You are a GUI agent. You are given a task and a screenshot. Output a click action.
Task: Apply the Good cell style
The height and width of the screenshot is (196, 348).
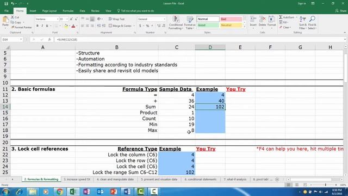coord(208,25)
